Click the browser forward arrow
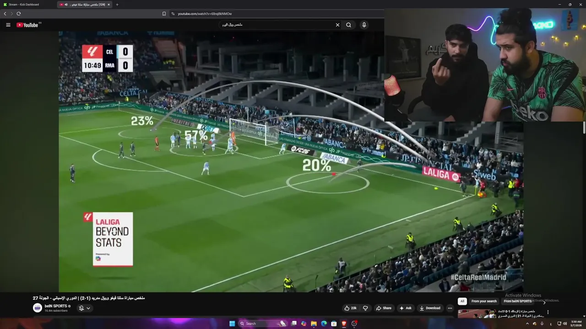 point(11,14)
